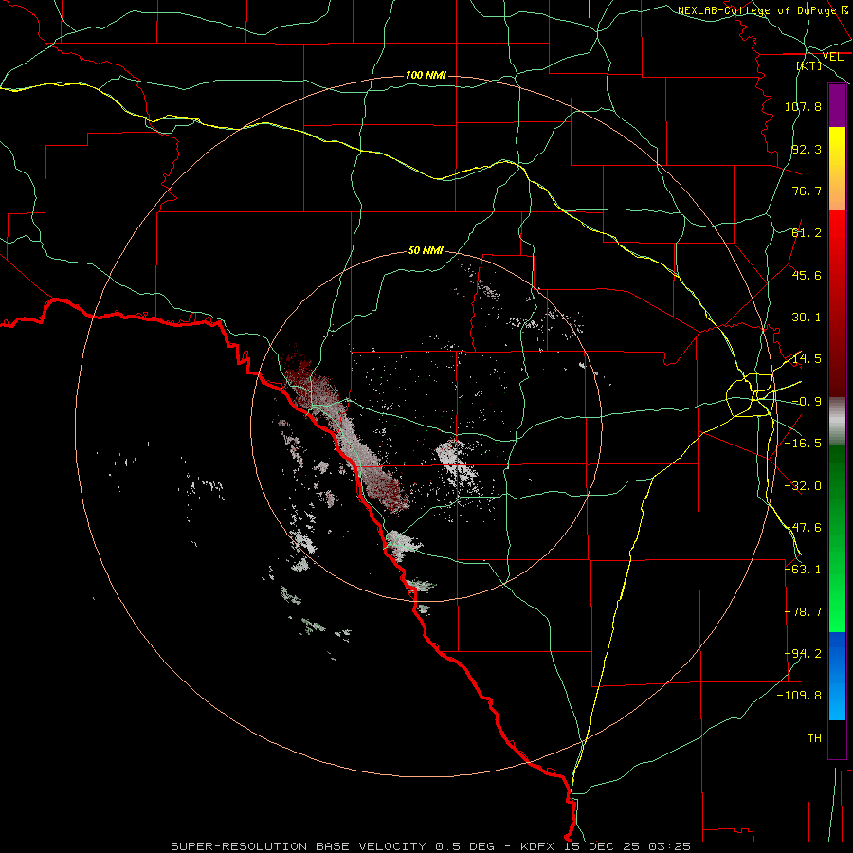This screenshot has height=853, width=853.
Task: Click the 76.7 legend value
Action: [807, 191]
